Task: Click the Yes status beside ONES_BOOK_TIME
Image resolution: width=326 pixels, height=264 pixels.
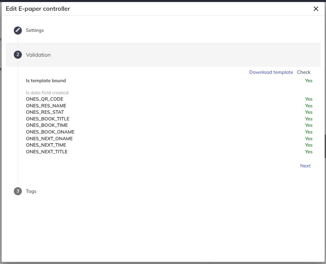Action: pyautogui.click(x=309, y=125)
